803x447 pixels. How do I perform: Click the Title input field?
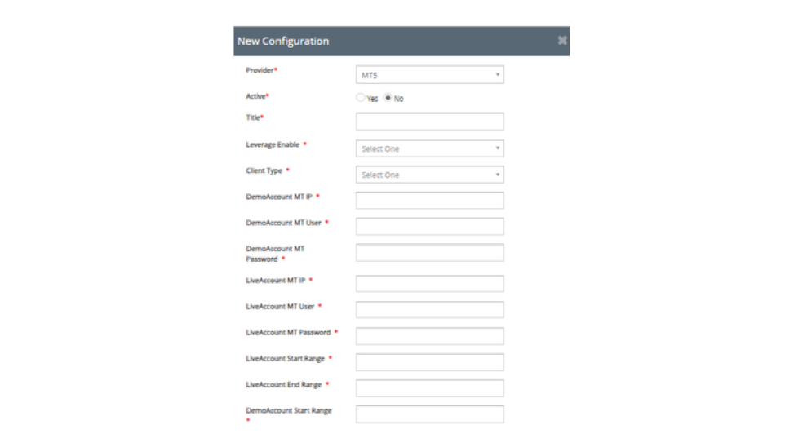429,122
